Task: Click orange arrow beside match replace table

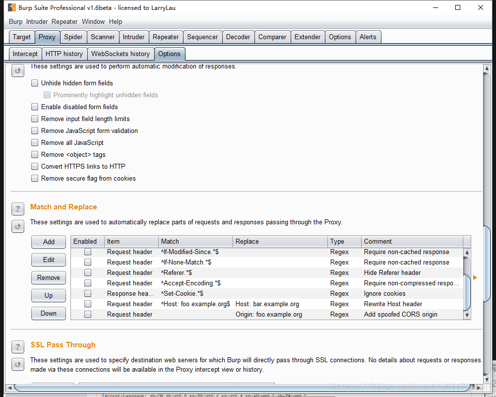Action: click(475, 277)
